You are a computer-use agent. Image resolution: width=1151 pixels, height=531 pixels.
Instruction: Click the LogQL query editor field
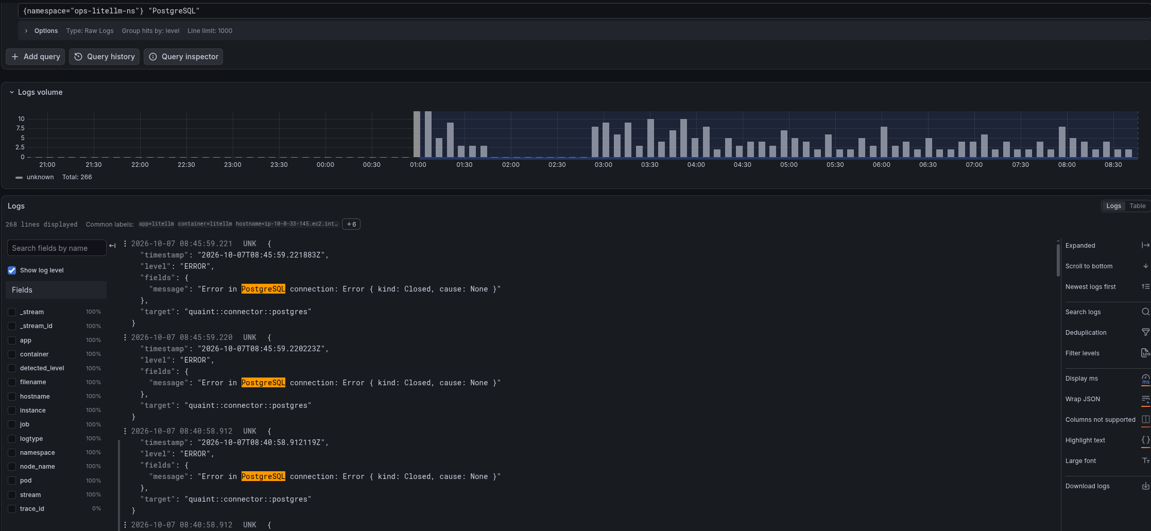pyautogui.click(x=585, y=11)
